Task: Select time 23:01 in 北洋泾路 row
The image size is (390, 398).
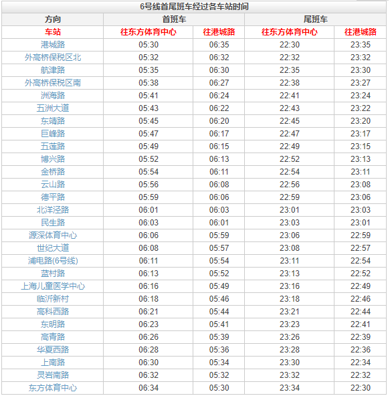Action: 290,209
